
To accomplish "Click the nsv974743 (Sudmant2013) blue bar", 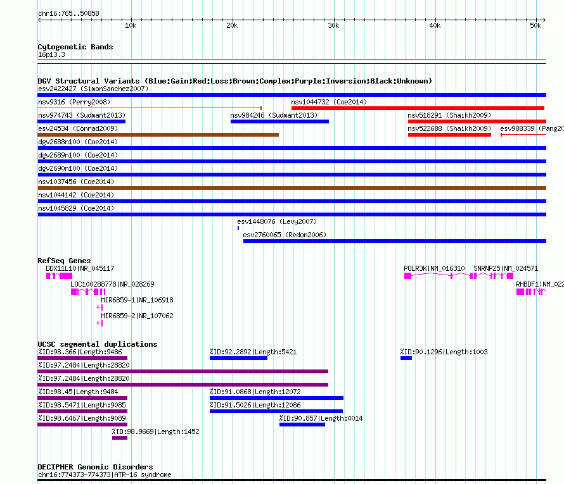I will [81, 121].
